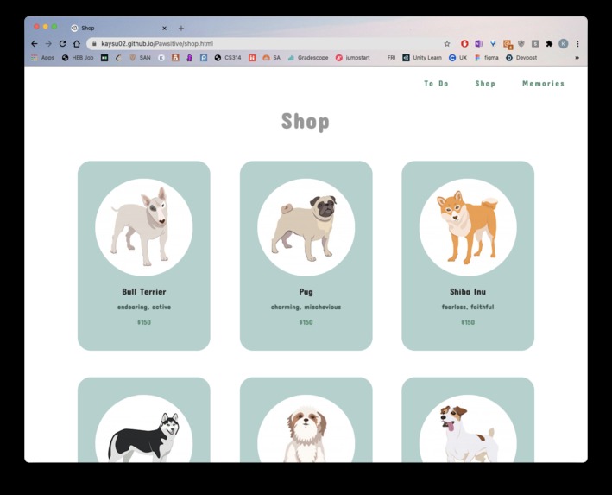Select the fluffy Shih Tzu dog image

click(306, 429)
